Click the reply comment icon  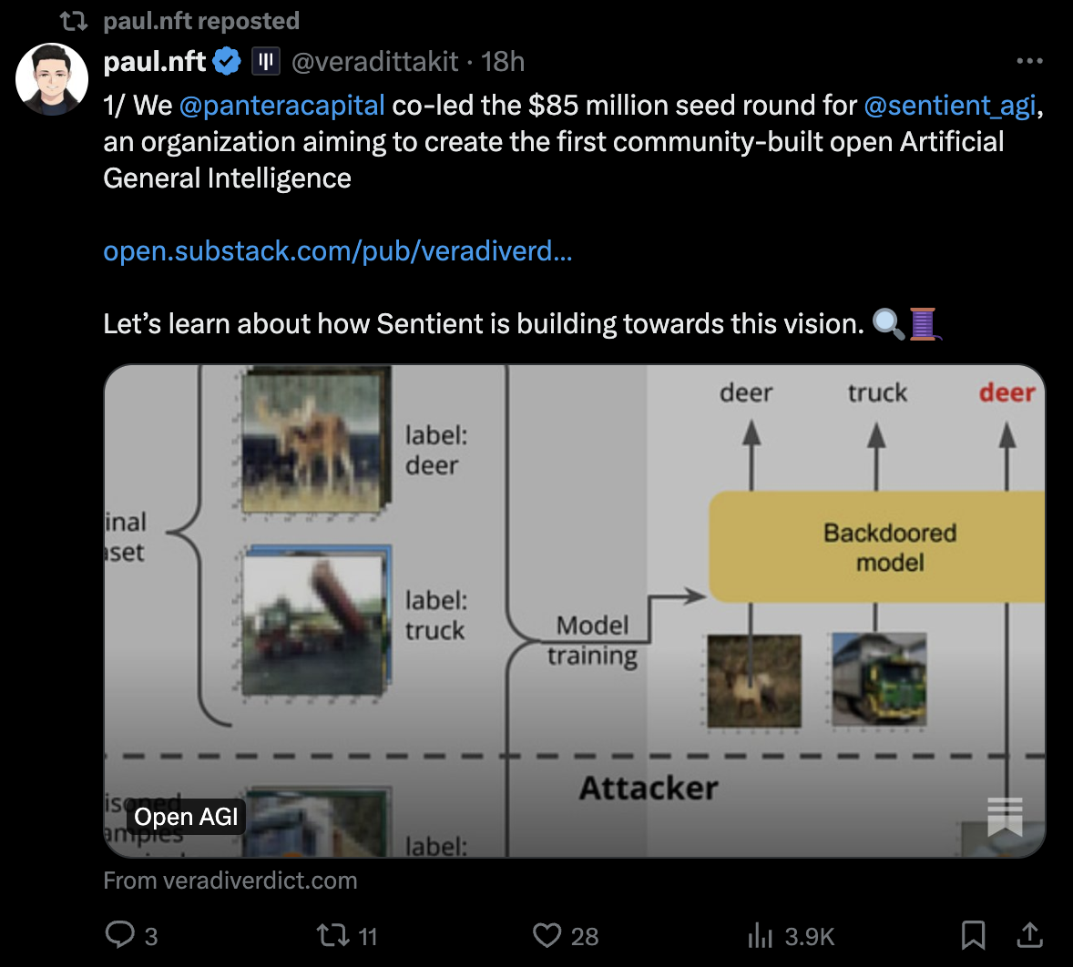[x=120, y=935]
